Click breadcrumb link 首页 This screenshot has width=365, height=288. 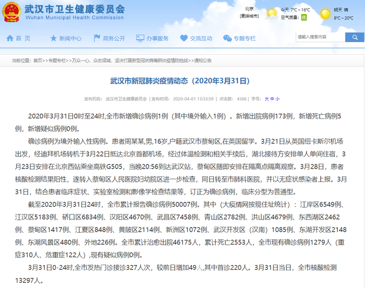(x=38, y=61)
